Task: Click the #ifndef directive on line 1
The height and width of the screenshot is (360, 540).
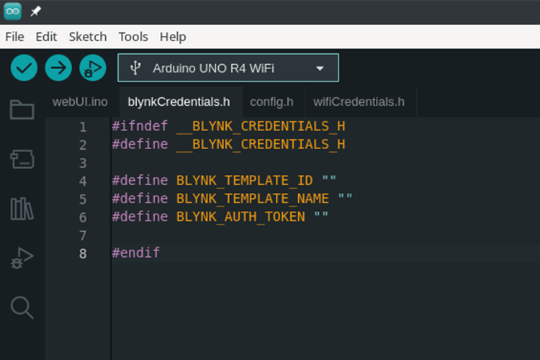Action: click(140, 126)
